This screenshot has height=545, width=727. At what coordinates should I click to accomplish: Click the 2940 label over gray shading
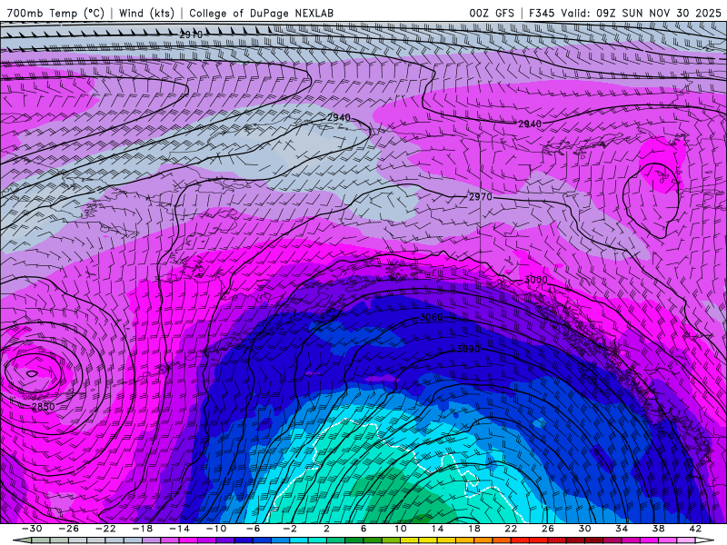(x=338, y=118)
